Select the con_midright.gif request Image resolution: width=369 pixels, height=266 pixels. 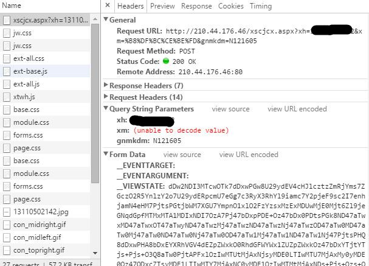coord(45,225)
